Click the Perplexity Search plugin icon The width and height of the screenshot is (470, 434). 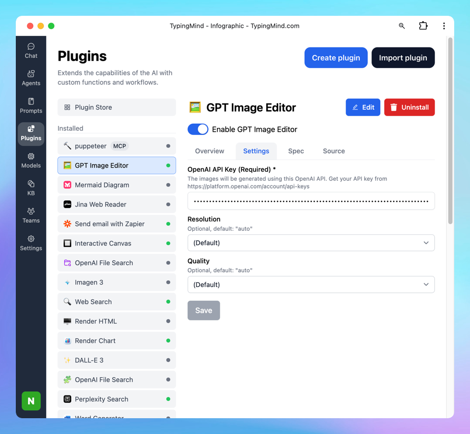[67, 399]
